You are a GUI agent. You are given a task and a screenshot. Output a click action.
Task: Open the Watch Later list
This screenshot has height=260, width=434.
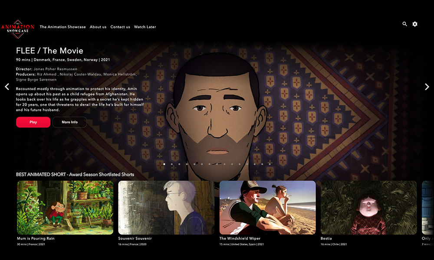pyautogui.click(x=145, y=27)
